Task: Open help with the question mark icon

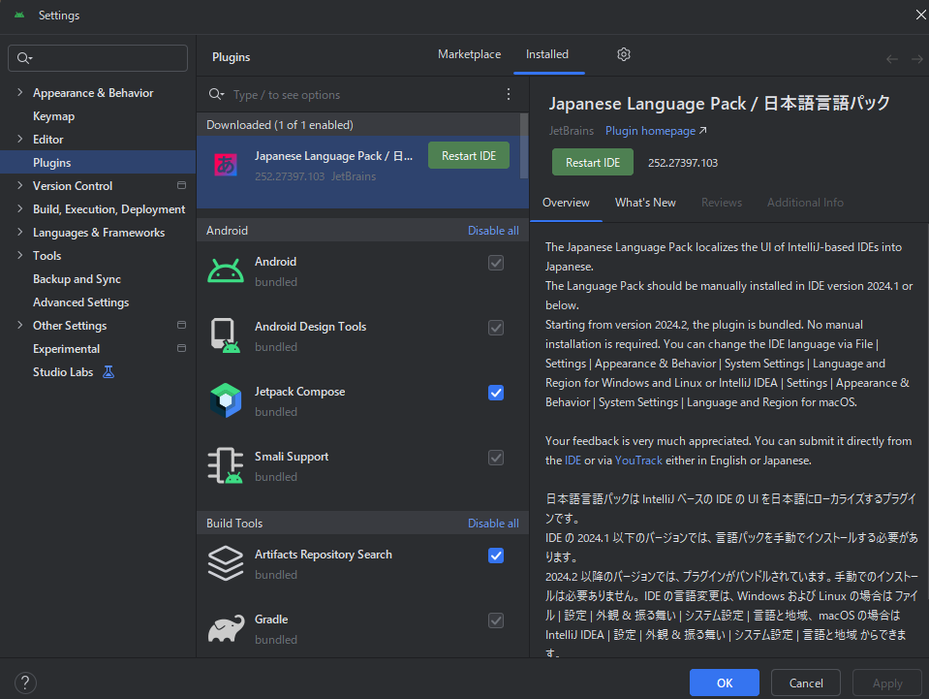Action: [x=26, y=683]
